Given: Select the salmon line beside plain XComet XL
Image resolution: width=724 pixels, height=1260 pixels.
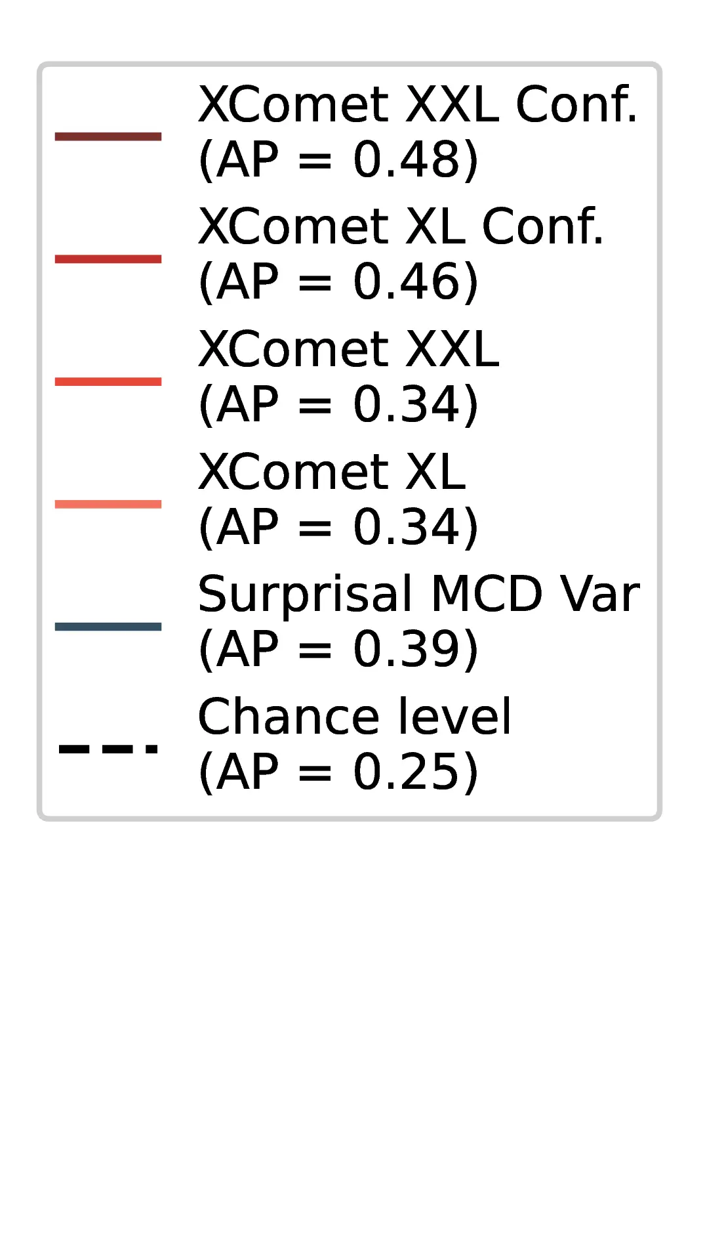Looking at the screenshot, I should pos(108,504).
